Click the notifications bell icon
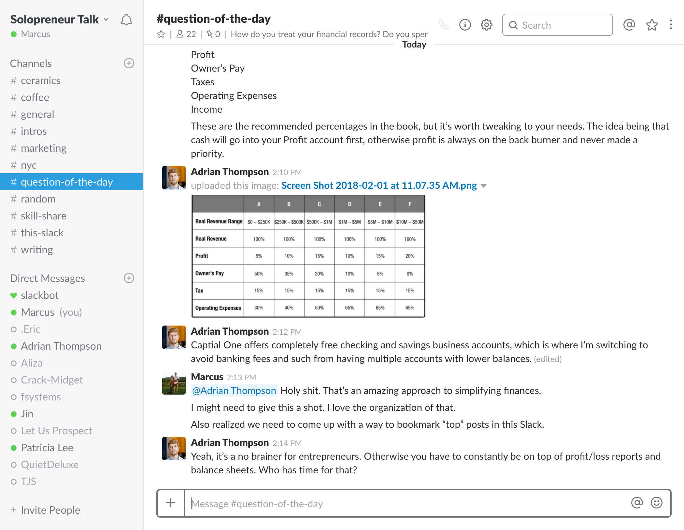The height and width of the screenshot is (530, 684). [126, 20]
